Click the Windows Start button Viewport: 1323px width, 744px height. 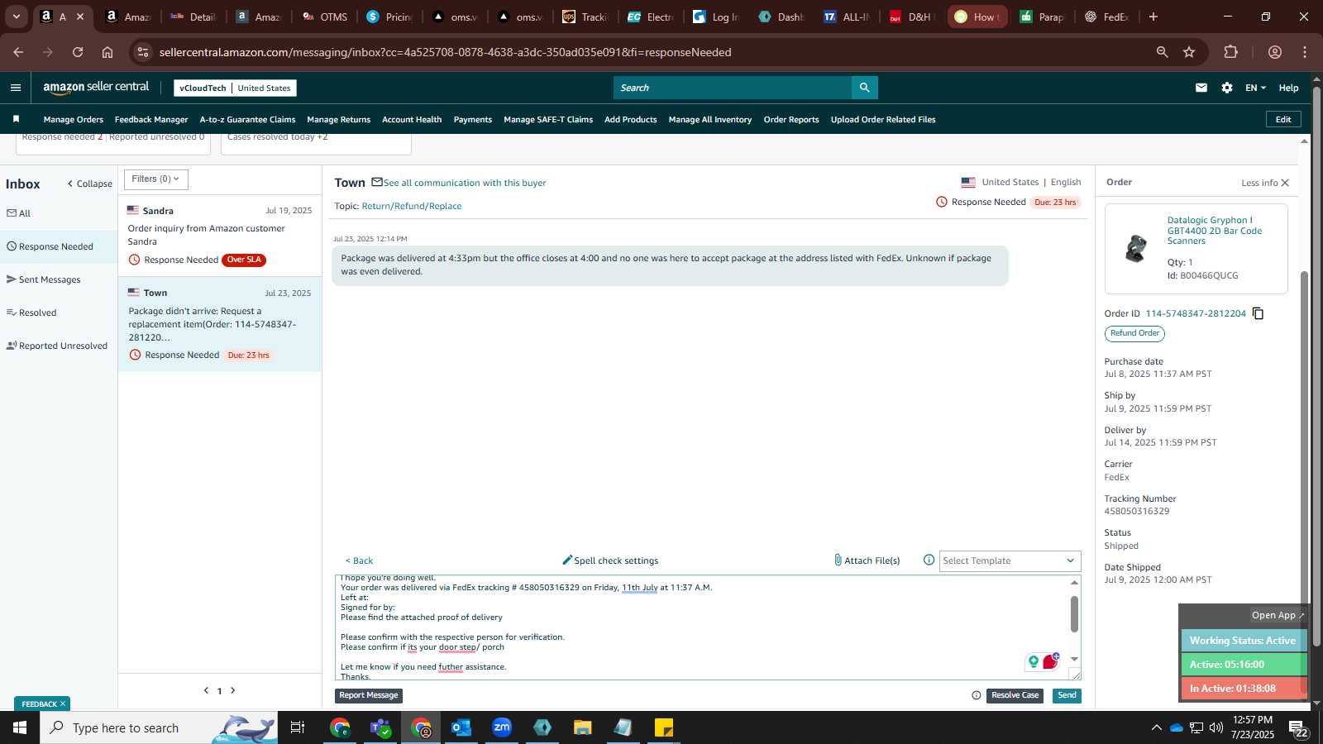(x=20, y=727)
